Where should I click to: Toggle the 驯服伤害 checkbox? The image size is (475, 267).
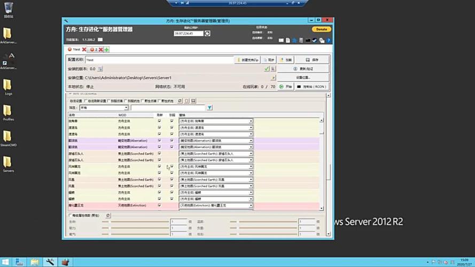tap(108, 101)
